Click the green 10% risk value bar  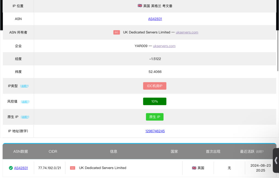click(154, 101)
